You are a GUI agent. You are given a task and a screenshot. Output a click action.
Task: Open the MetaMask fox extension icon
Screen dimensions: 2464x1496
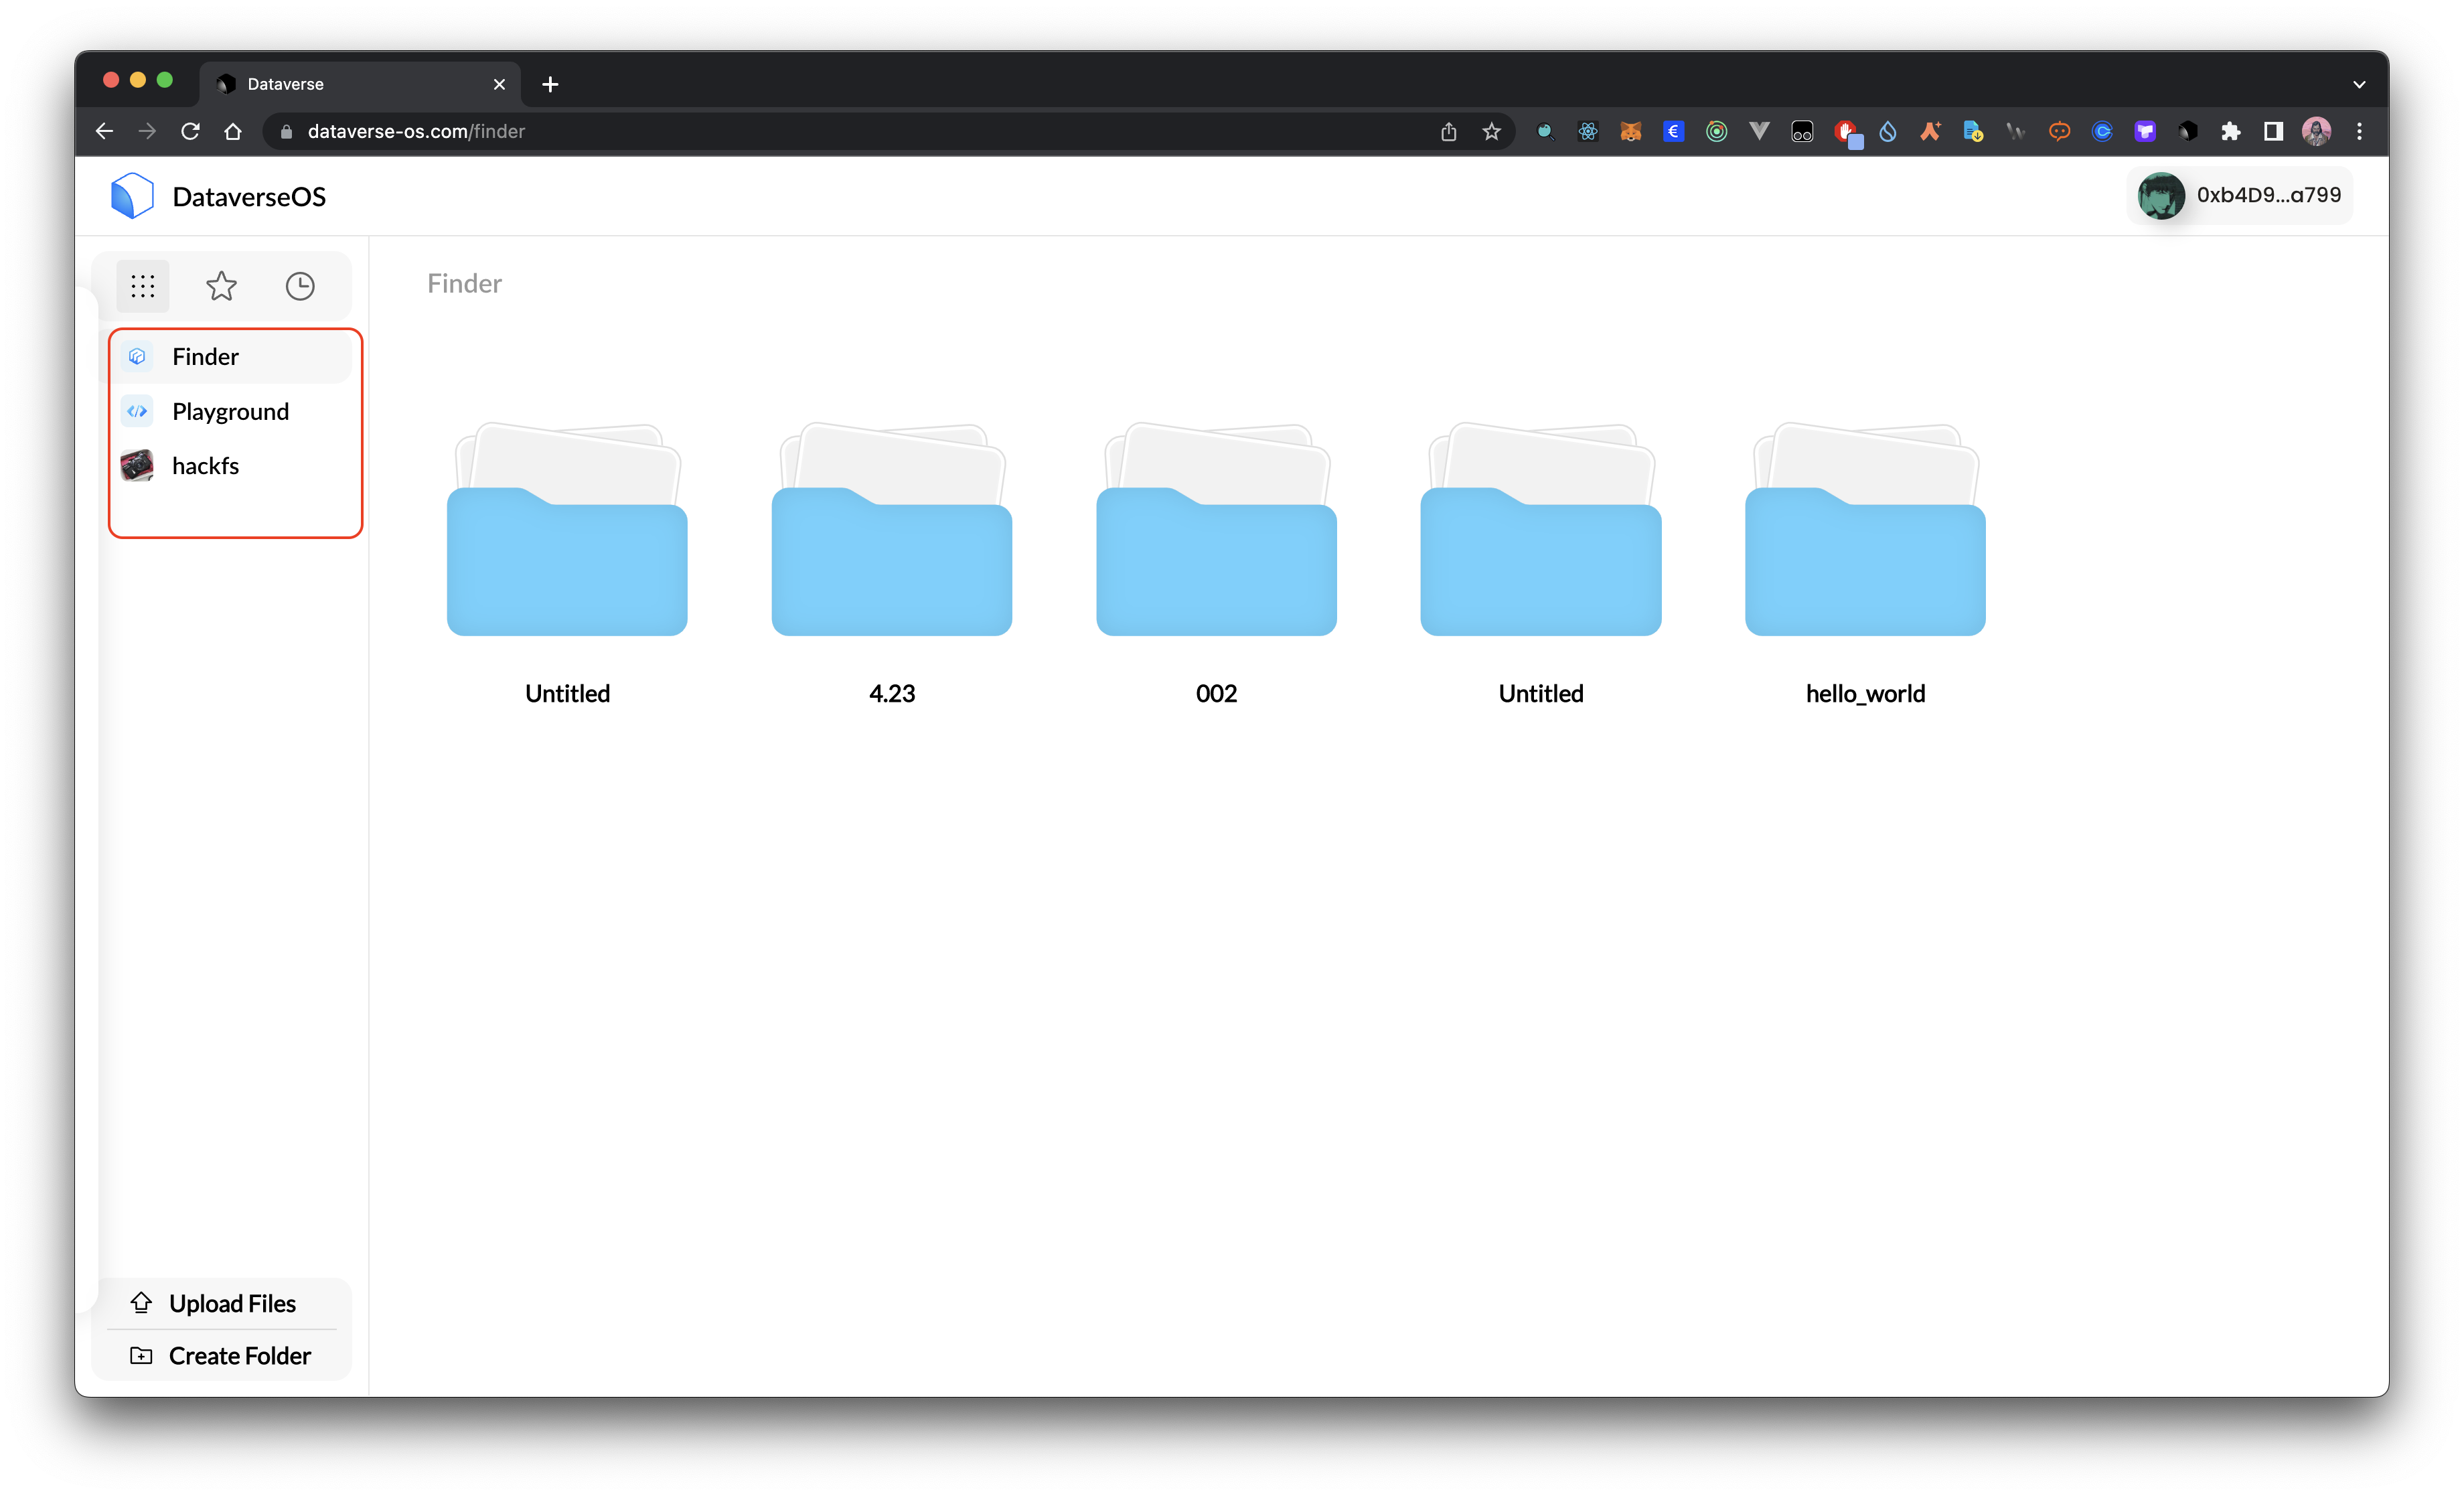1631,132
